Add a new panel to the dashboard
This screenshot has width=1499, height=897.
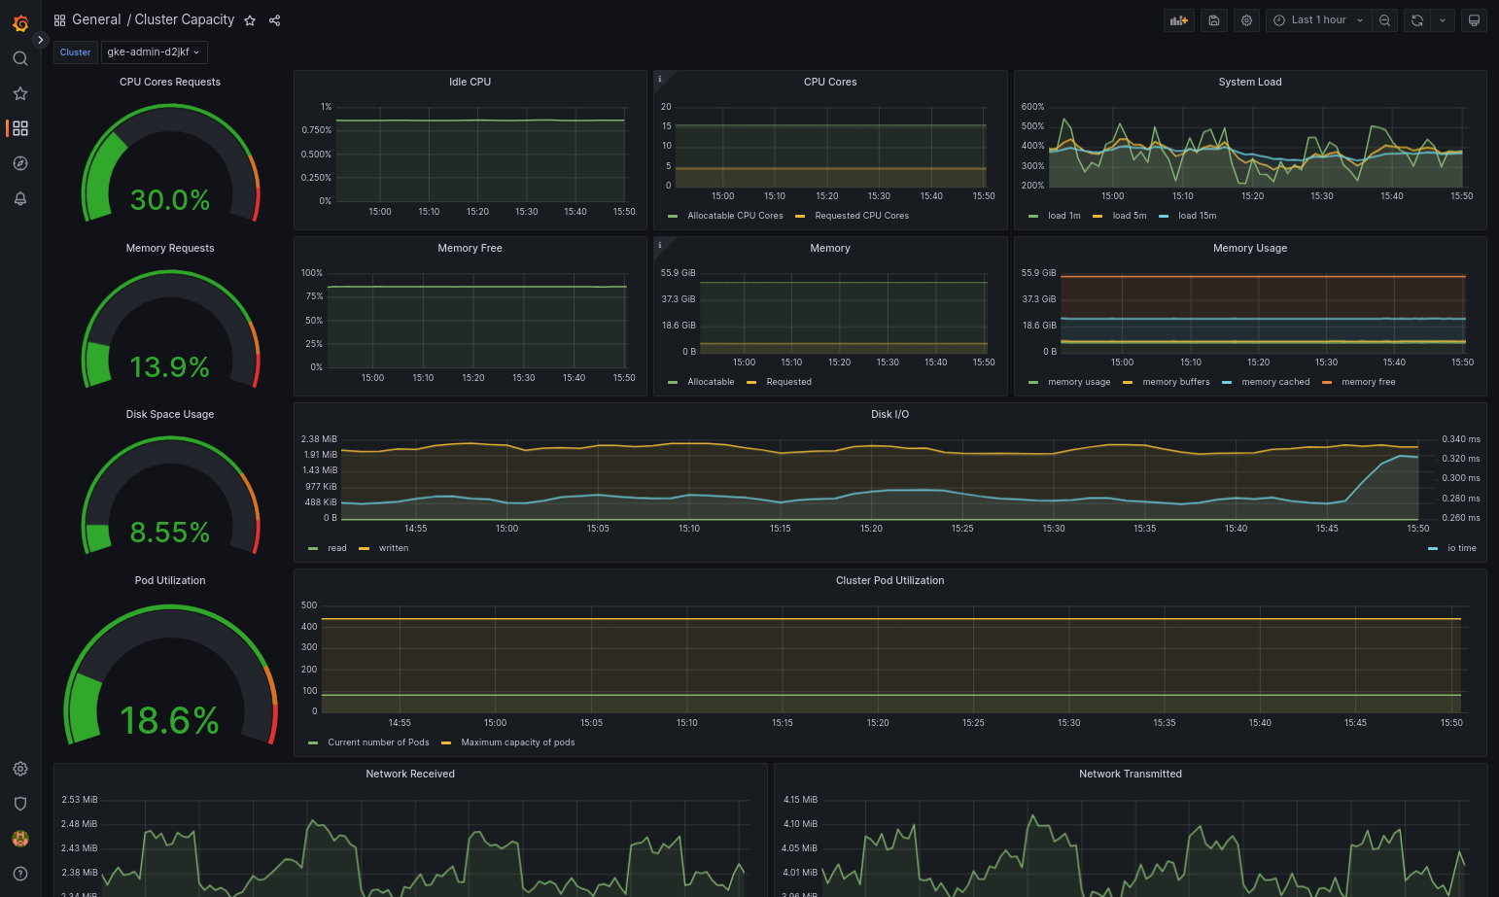click(x=1179, y=19)
